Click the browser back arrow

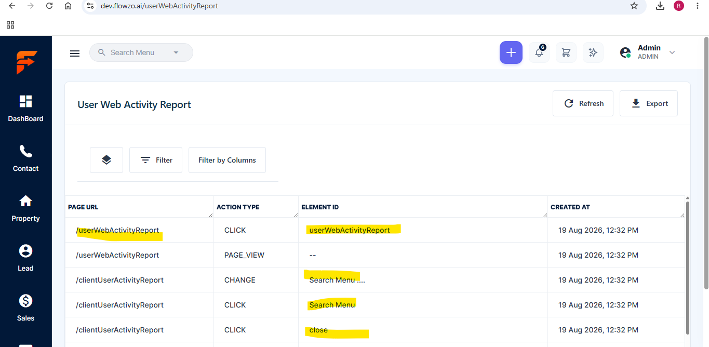tap(12, 6)
